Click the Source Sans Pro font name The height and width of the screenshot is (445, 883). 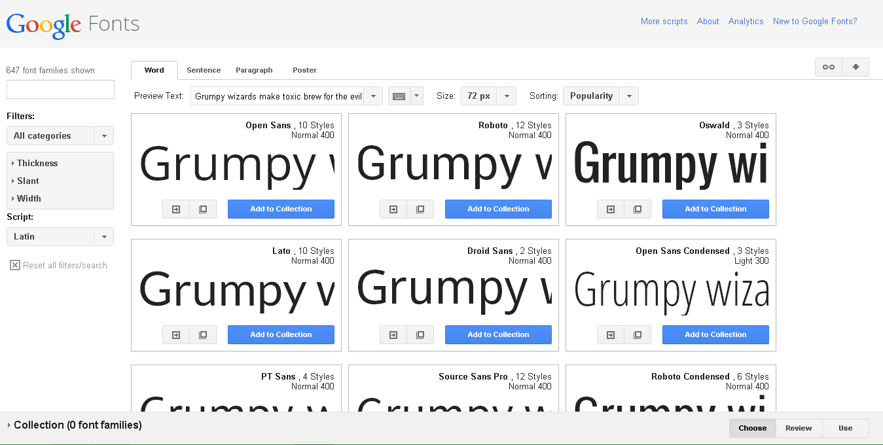click(473, 376)
